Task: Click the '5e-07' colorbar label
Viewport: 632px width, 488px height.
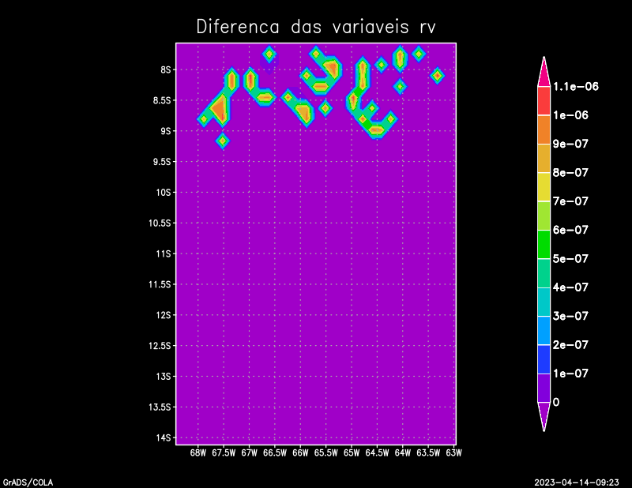Action: [x=571, y=259]
